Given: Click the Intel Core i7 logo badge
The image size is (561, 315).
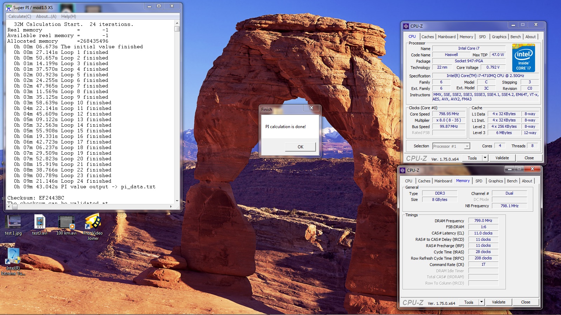Looking at the screenshot, I should click(x=523, y=58).
